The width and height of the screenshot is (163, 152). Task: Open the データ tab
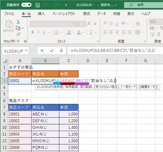102,14
